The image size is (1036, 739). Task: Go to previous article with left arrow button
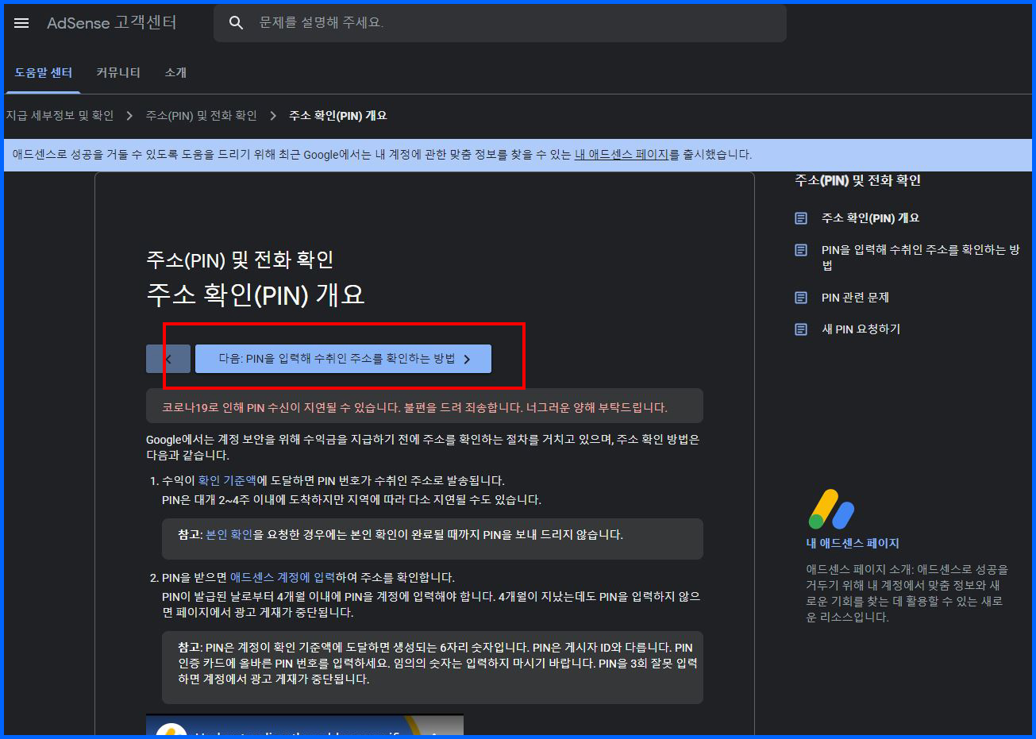click(168, 359)
